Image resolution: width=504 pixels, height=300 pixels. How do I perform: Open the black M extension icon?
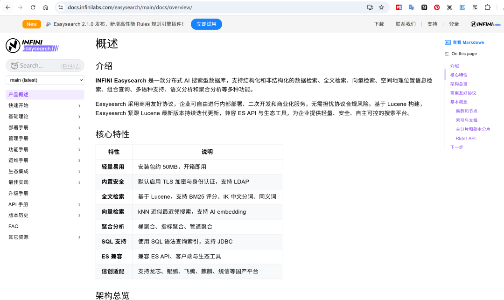(424, 7)
